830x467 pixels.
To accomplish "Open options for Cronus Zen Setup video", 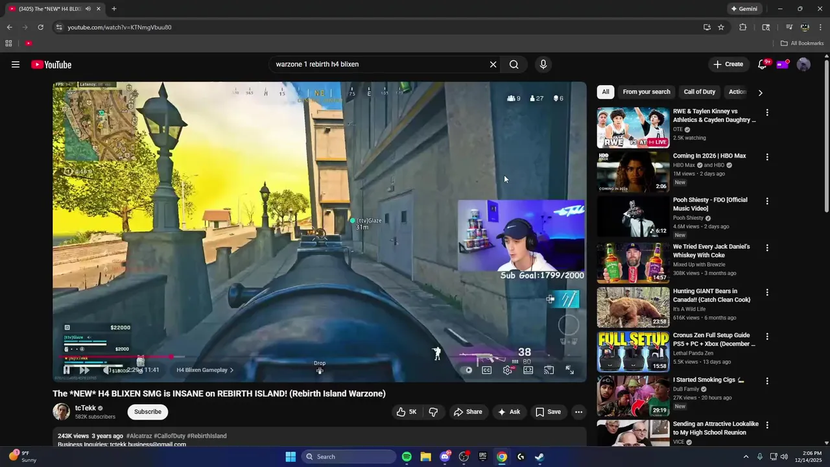I will tap(767, 337).
